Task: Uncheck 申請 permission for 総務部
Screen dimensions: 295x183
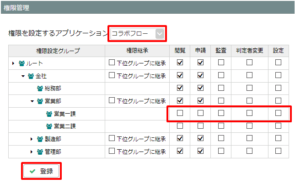Action: (x=200, y=88)
